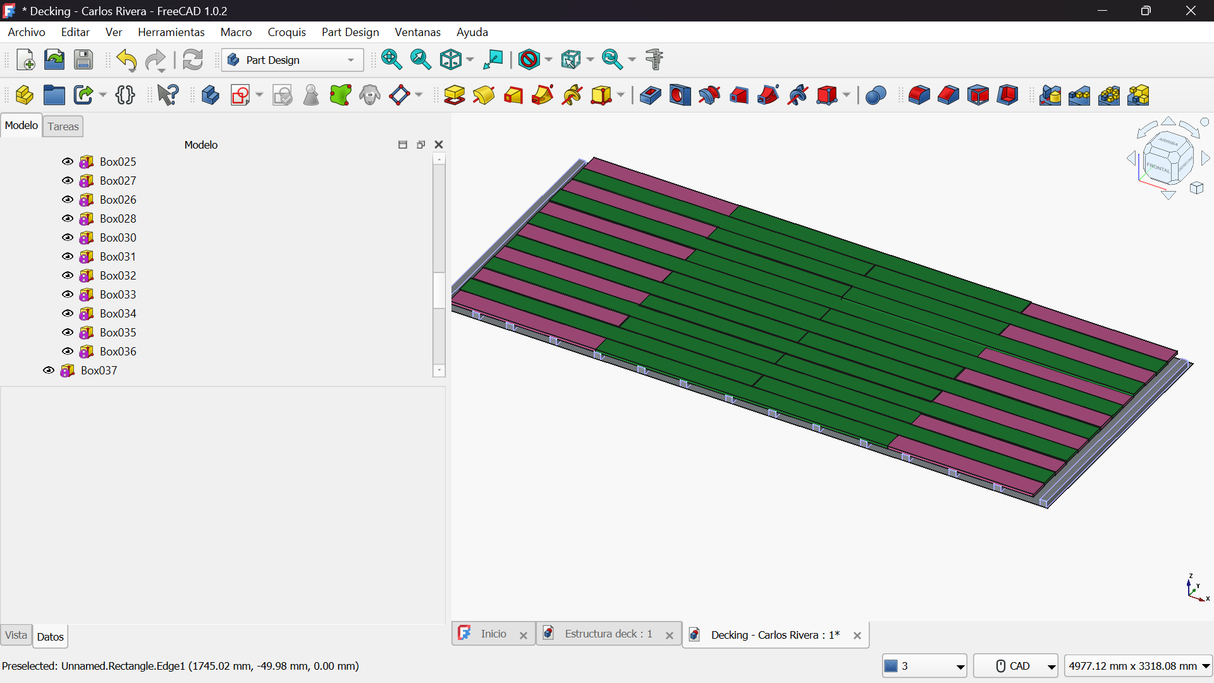The height and width of the screenshot is (683, 1214).
Task: Redo the last undone action
Action: point(156,60)
